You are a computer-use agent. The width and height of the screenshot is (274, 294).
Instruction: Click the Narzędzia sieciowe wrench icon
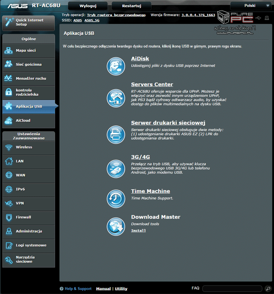pyautogui.click(x=9, y=260)
